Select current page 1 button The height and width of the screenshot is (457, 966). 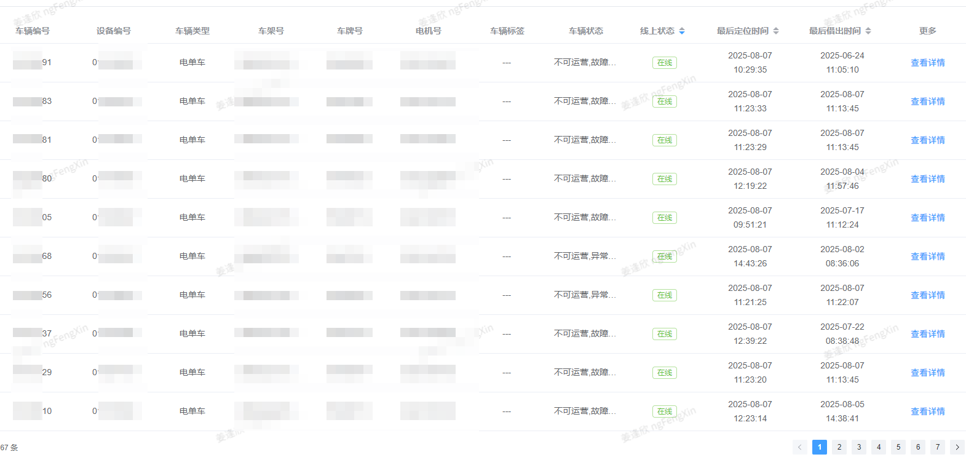(x=820, y=447)
